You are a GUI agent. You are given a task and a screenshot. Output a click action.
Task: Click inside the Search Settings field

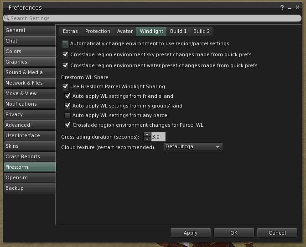[152, 18]
